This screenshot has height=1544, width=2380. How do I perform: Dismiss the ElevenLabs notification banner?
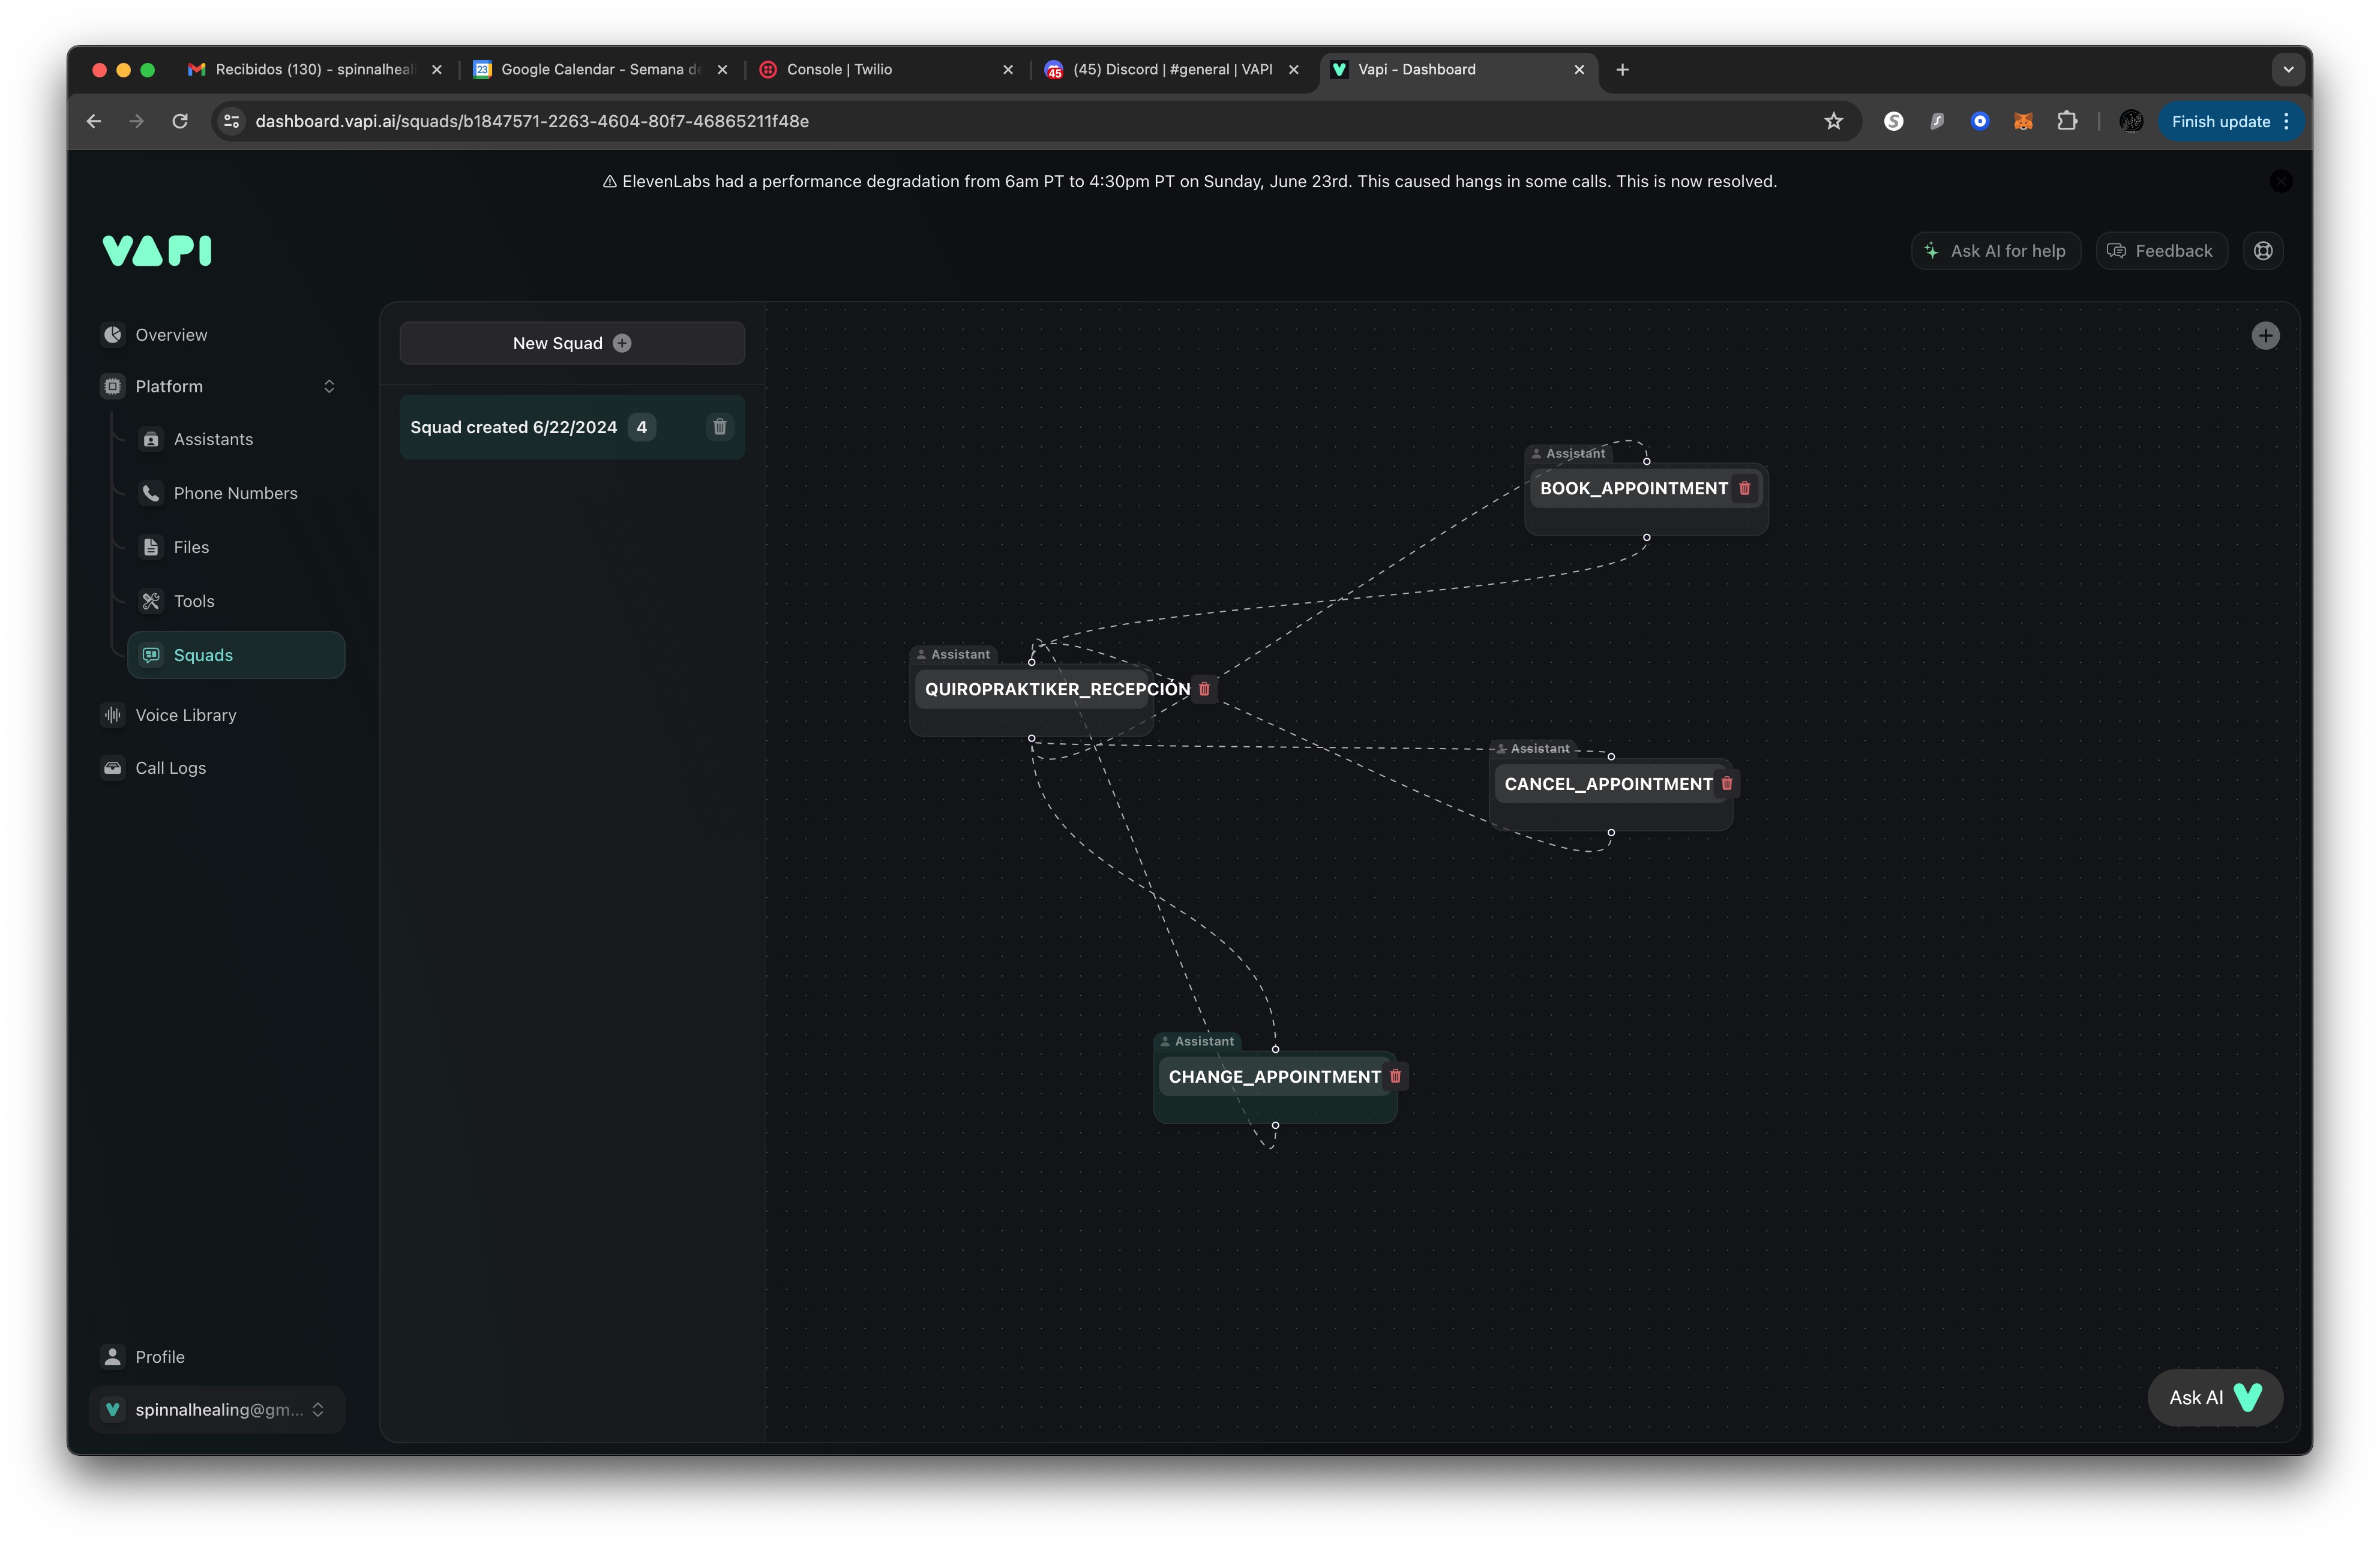coord(2280,181)
